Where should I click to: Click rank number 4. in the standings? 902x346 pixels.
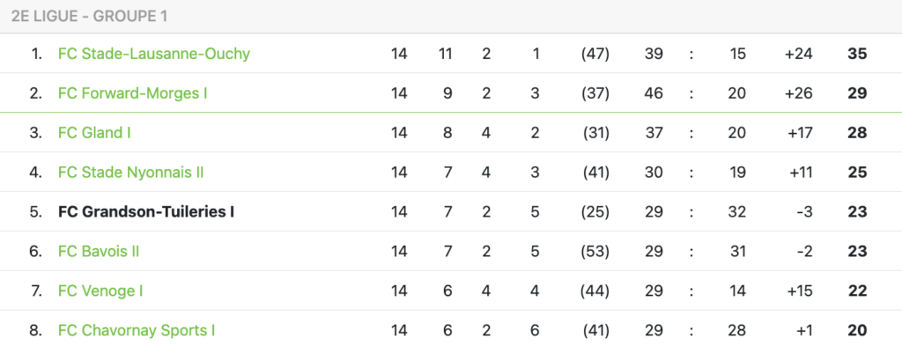(x=35, y=173)
